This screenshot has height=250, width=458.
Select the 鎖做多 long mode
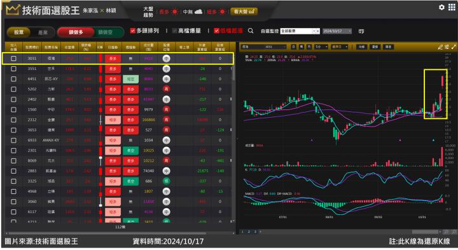coord(76,32)
